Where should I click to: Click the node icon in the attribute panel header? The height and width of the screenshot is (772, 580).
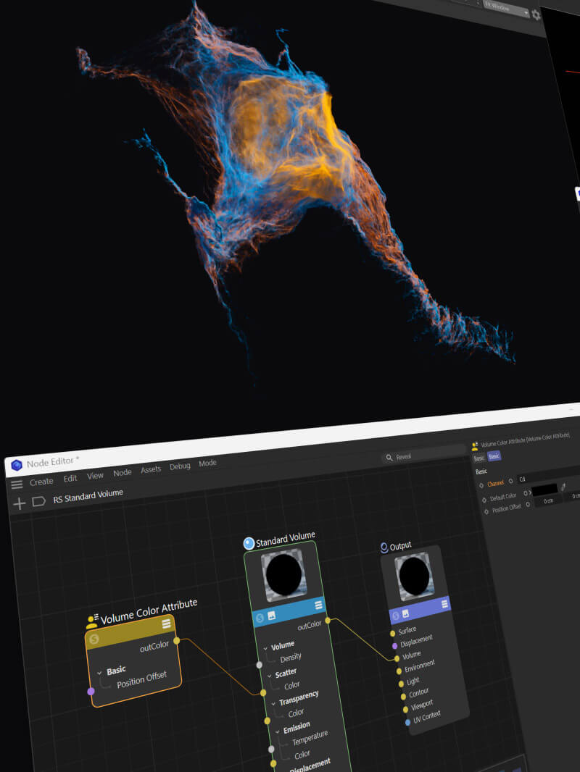coord(475,445)
